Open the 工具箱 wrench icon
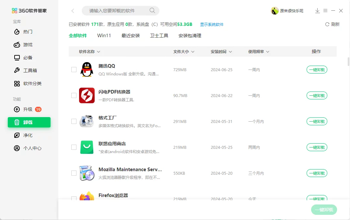Image resolution: width=350 pixels, height=220 pixels. pos(17,71)
